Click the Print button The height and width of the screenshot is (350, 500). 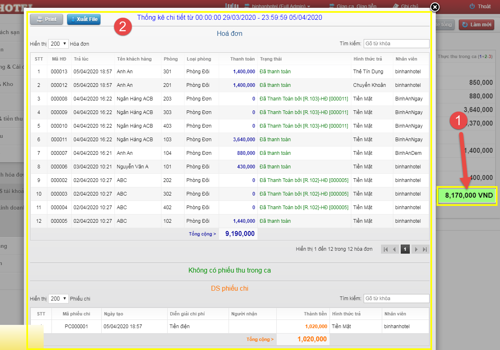point(46,19)
